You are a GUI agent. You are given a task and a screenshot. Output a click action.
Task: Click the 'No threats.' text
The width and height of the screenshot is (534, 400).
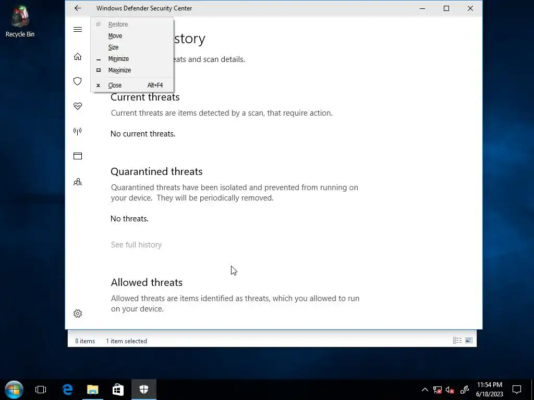pyautogui.click(x=129, y=218)
